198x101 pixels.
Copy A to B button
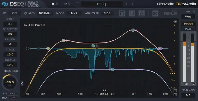click(67, 4)
